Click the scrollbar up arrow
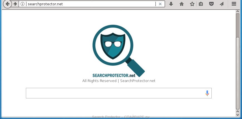 point(238,11)
